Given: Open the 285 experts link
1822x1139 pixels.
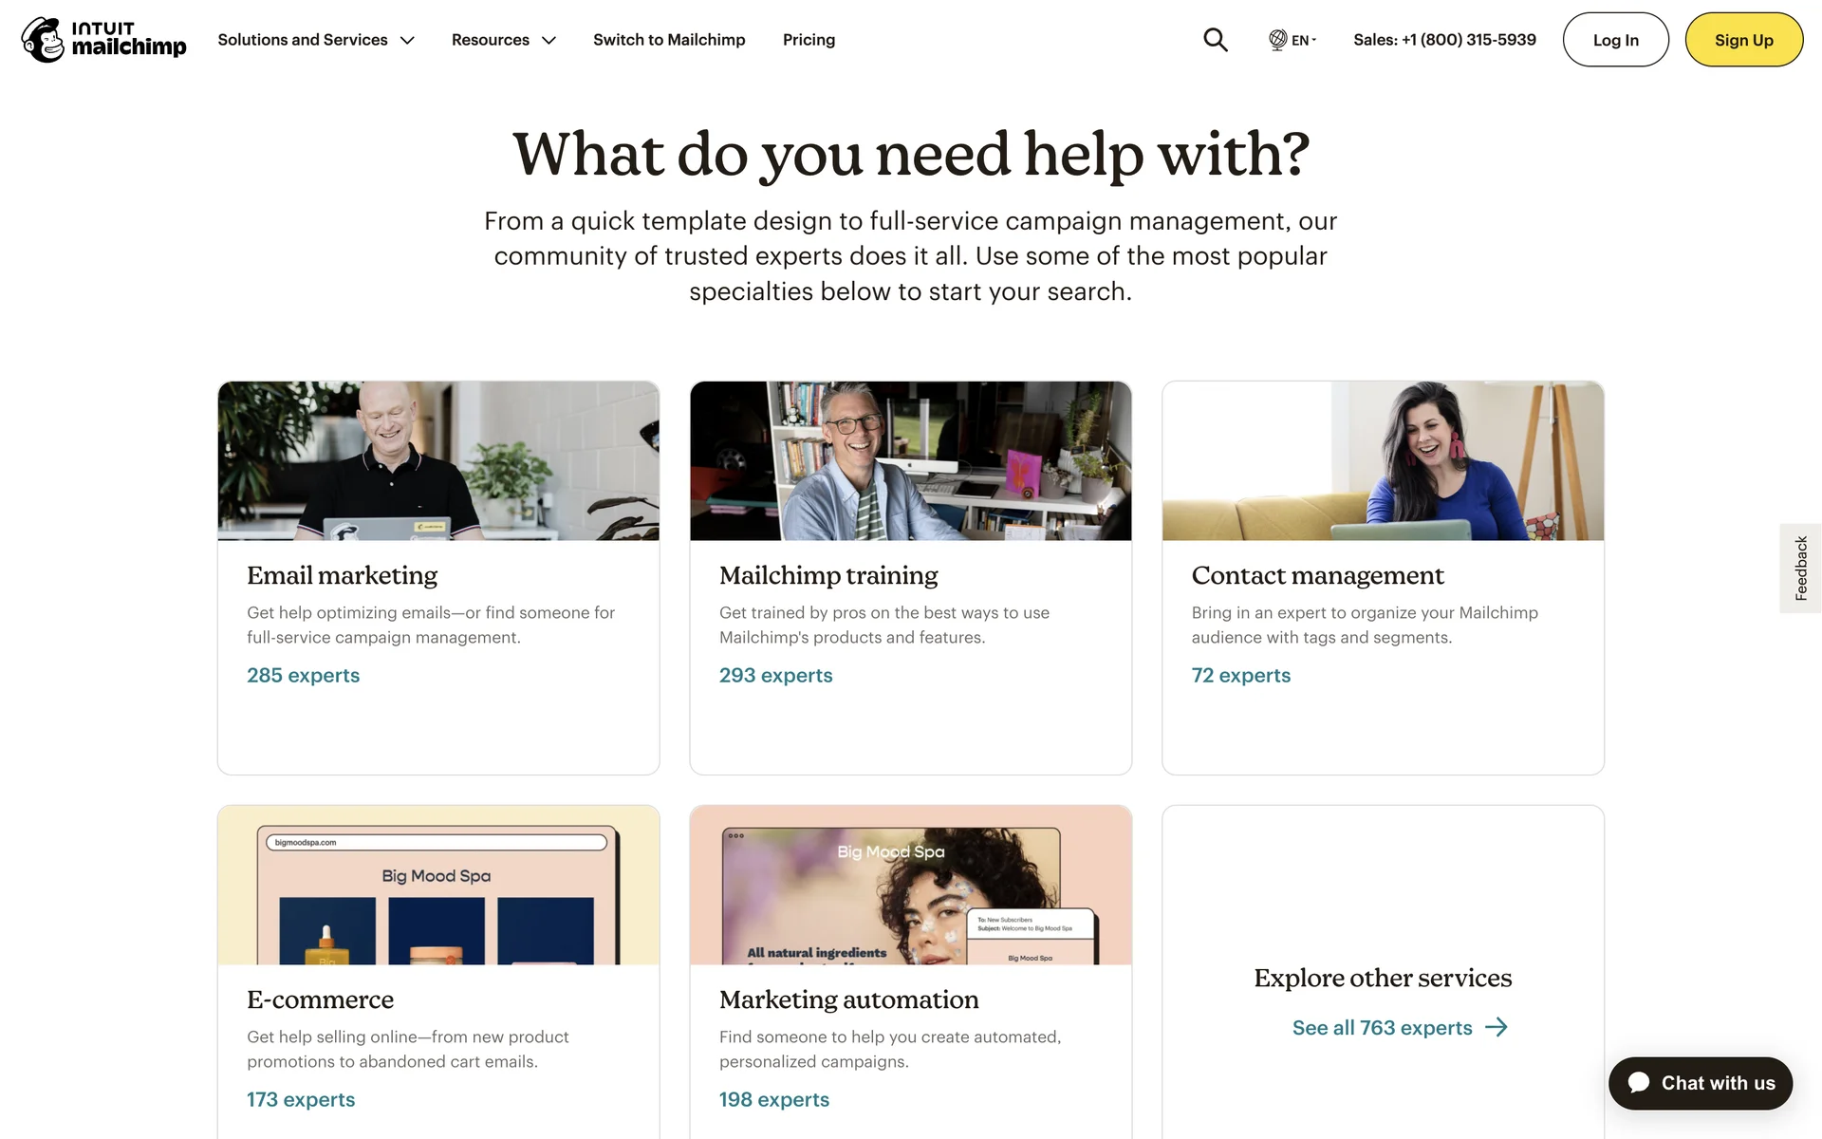Looking at the screenshot, I should point(304,675).
